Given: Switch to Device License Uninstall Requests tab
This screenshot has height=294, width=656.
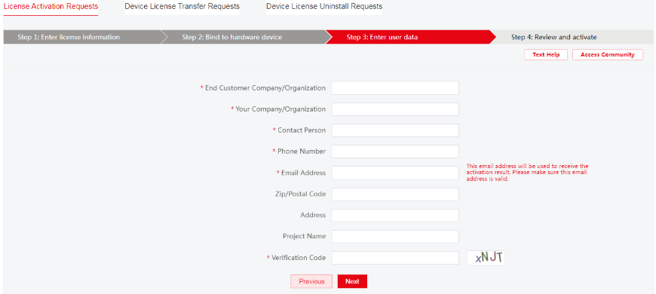Looking at the screenshot, I should [x=324, y=7].
